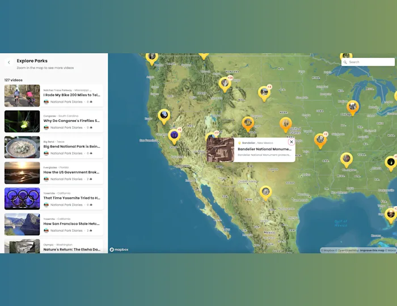
Task: Click 'Olympic · Washington' location text
Action: (58, 245)
